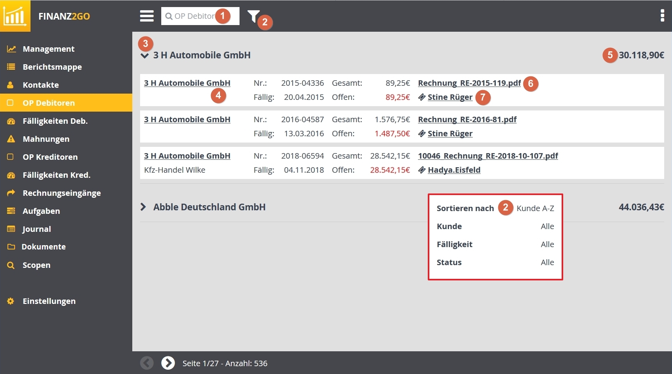This screenshot has width=672, height=374.
Task: Open the Status filter set to Alle
Action: click(x=547, y=262)
